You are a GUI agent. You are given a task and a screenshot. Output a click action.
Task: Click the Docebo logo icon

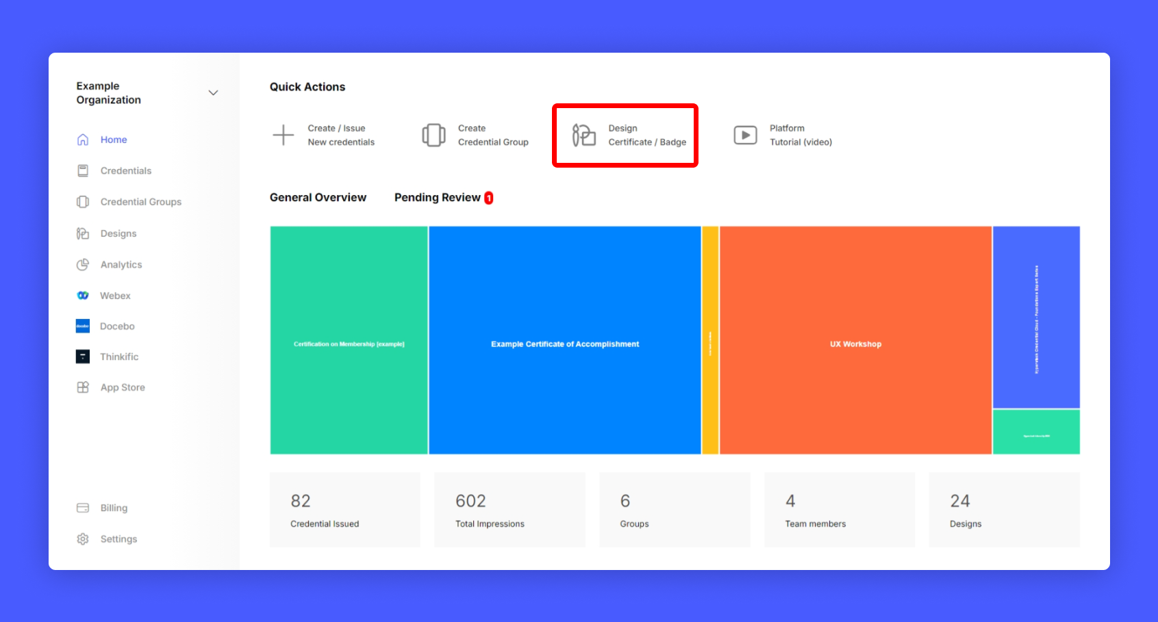point(83,326)
